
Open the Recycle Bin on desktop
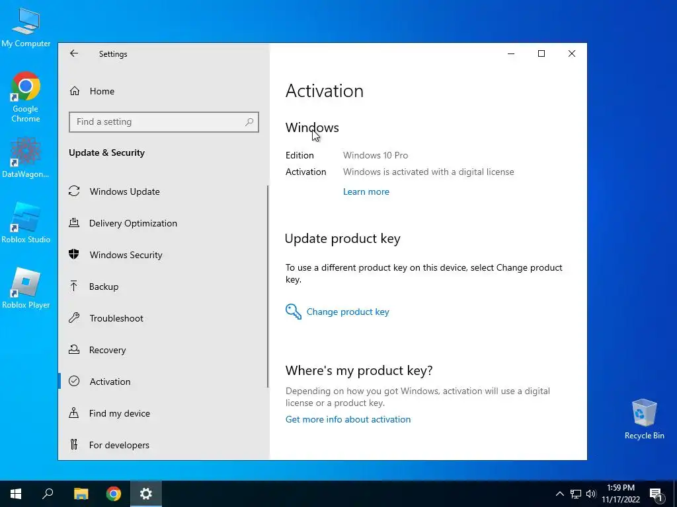pos(644,419)
